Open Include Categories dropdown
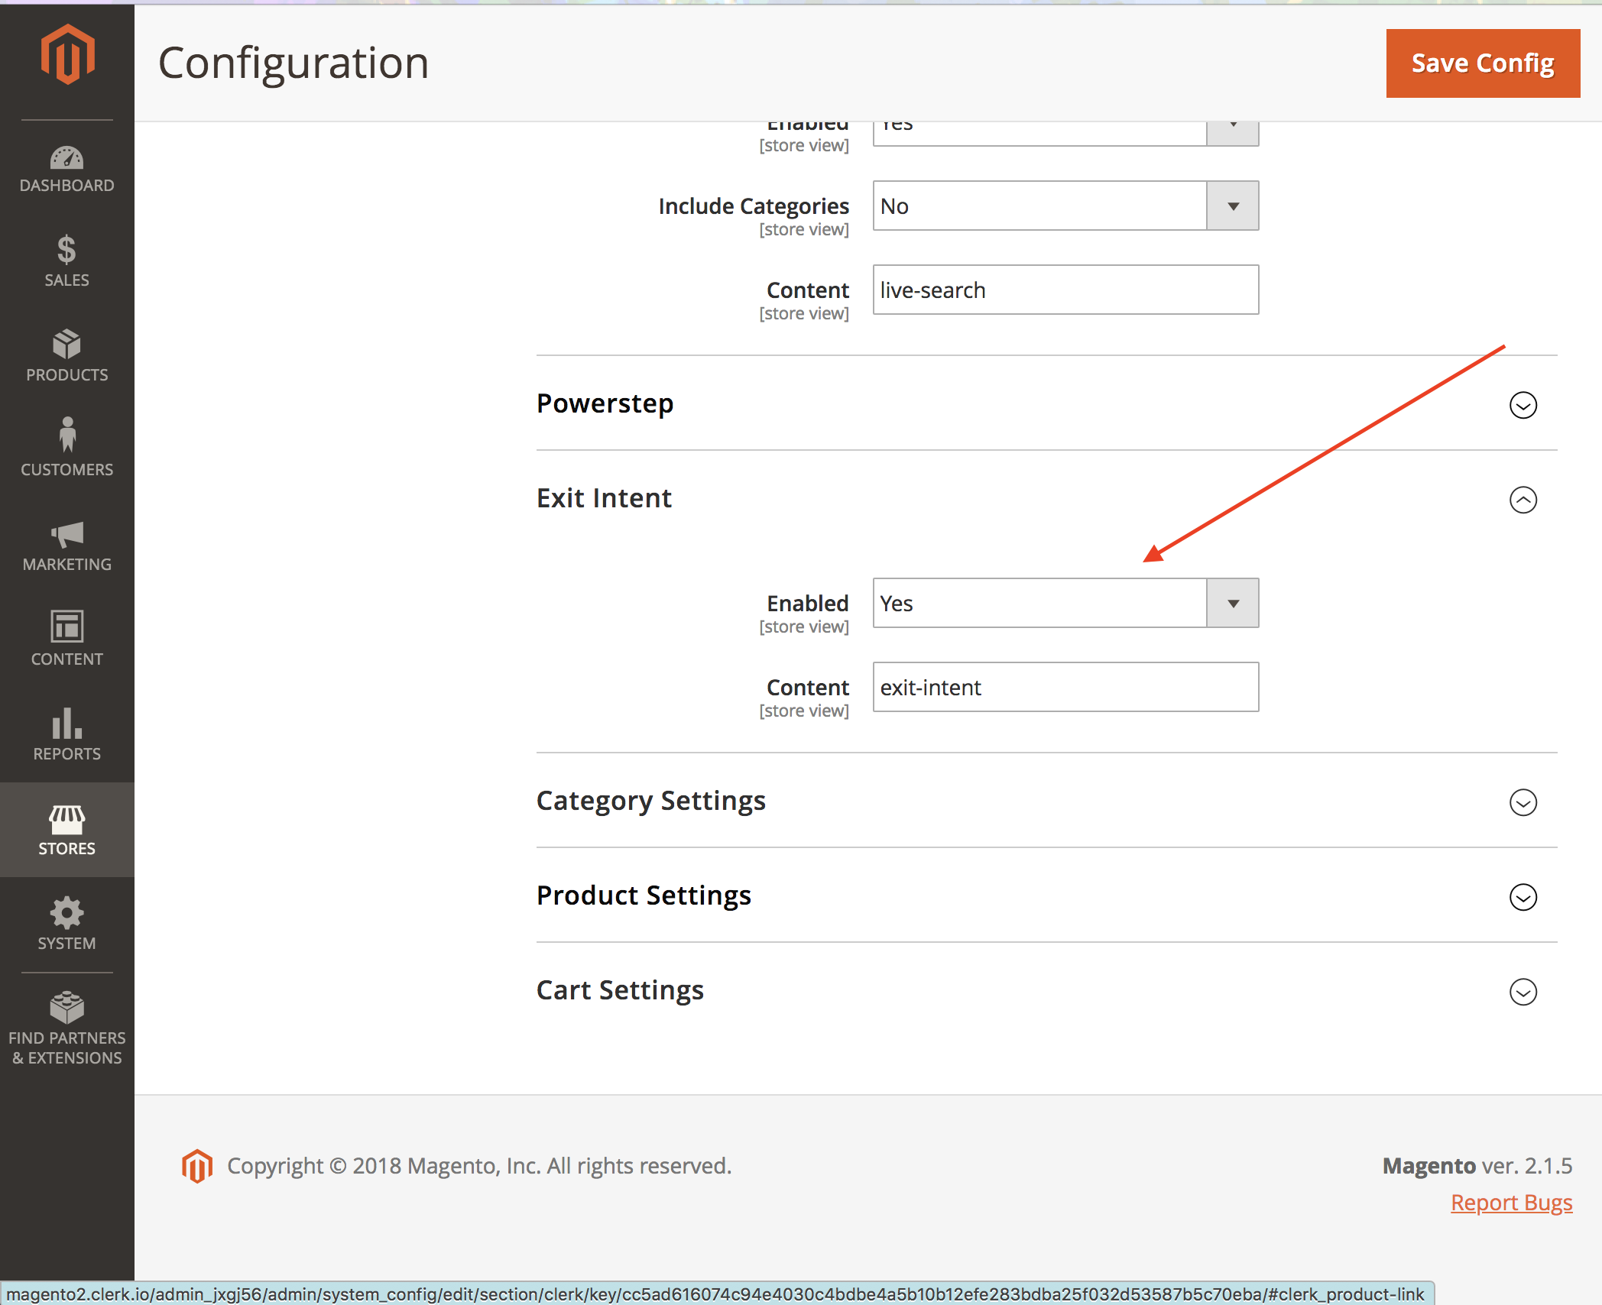This screenshot has height=1305, width=1602. 1065,206
